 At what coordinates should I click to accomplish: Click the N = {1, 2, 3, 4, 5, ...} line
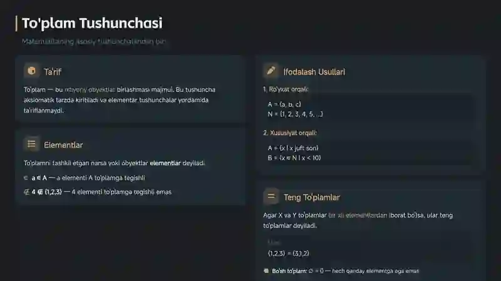pyautogui.click(x=295, y=114)
